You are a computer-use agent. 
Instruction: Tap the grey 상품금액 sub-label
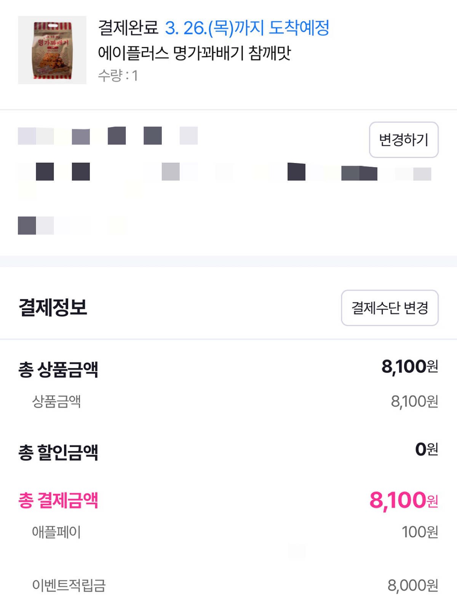pyautogui.click(x=56, y=401)
